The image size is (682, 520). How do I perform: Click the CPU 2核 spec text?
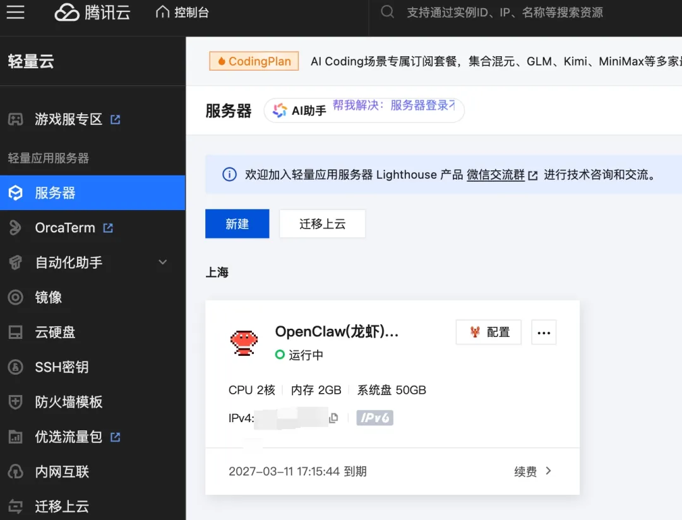(252, 390)
